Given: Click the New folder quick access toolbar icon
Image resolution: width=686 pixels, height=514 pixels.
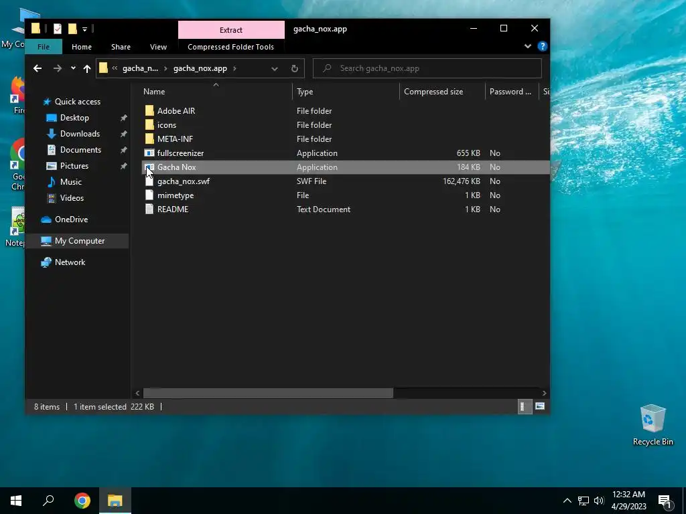Looking at the screenshot, I should pos(72,29).
